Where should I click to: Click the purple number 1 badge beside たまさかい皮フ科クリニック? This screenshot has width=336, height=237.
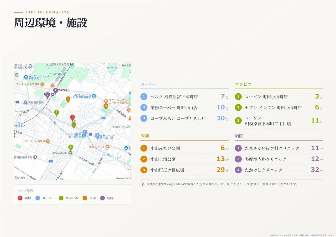point(238,148)
